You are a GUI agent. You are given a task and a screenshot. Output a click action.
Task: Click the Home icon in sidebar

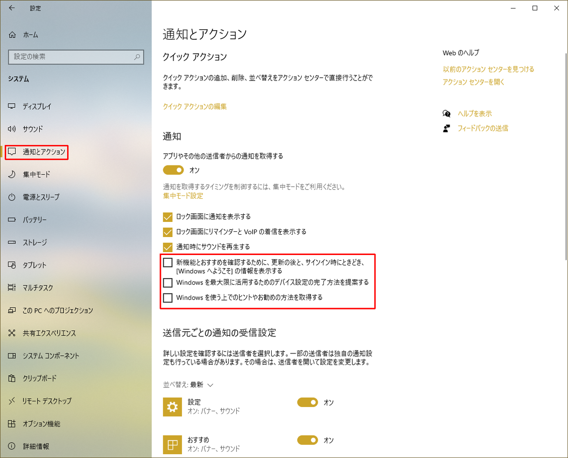12,35
